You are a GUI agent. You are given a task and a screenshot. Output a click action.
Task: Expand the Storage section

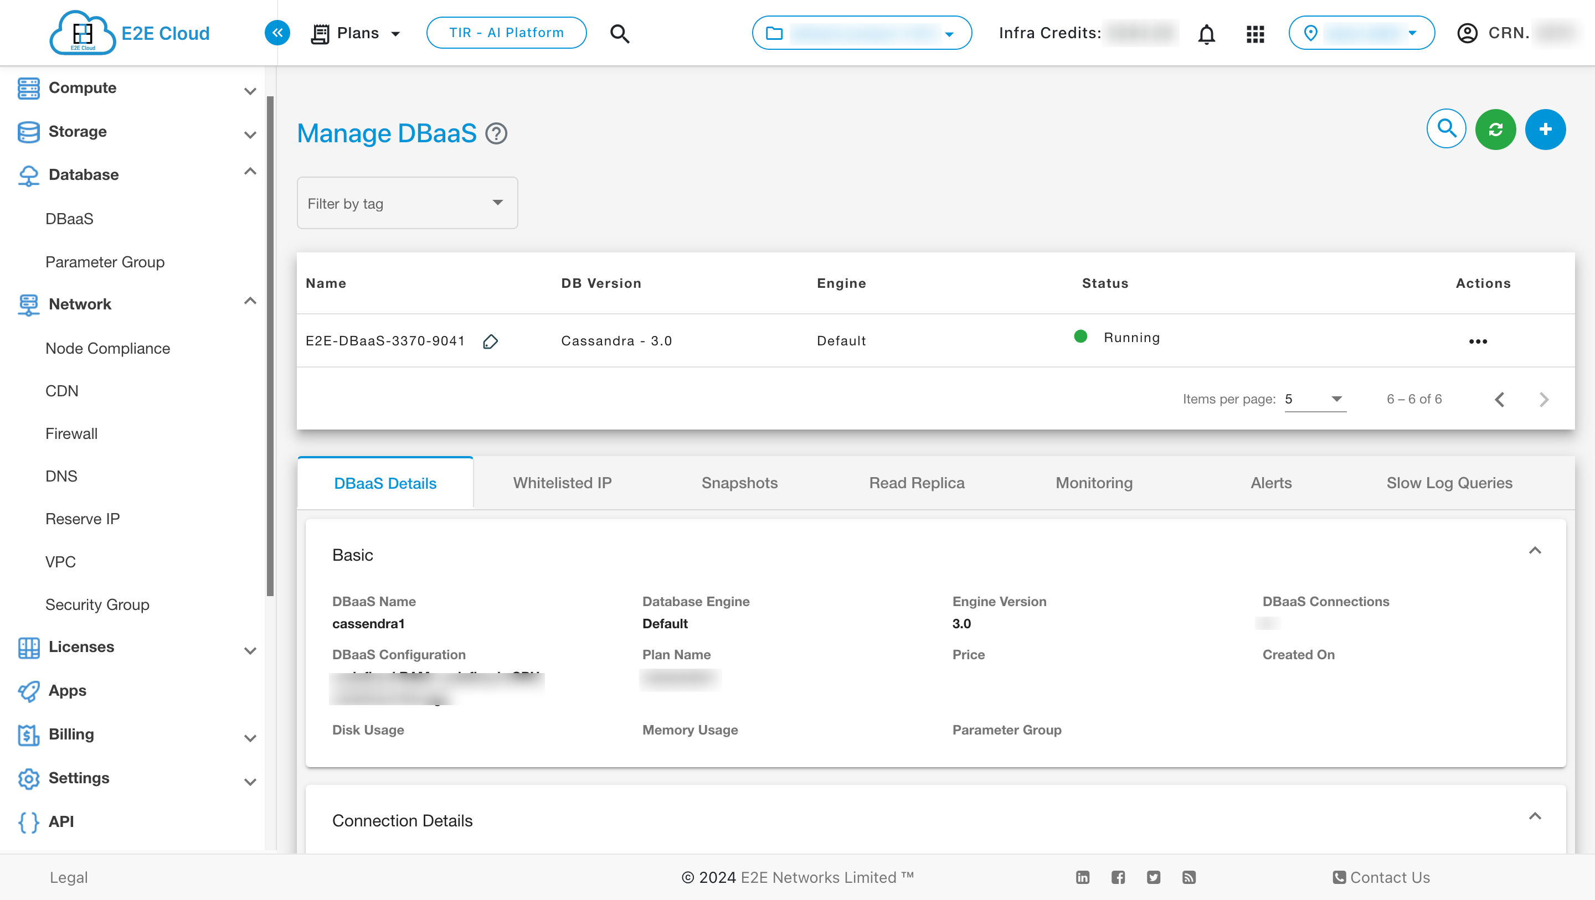click(x=137, y=132)
